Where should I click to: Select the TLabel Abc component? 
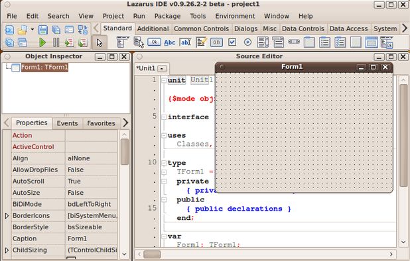(169, 42)
